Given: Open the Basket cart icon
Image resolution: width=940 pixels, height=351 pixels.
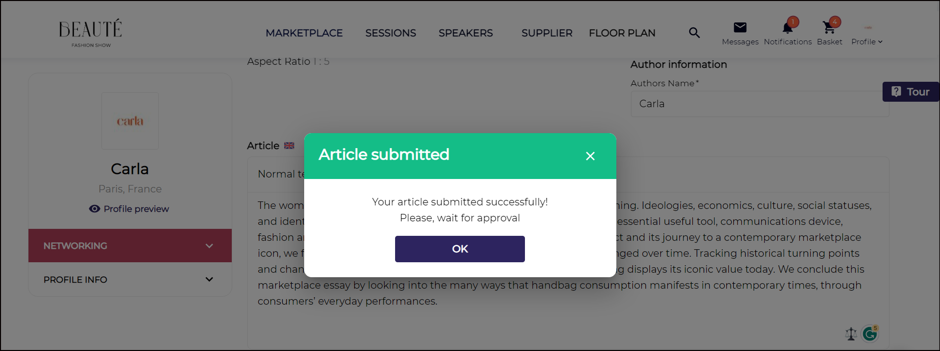Looking at the screenshot, I should pyautogui.click(x=829, y=28).
